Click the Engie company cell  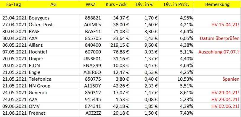point(53,72)
